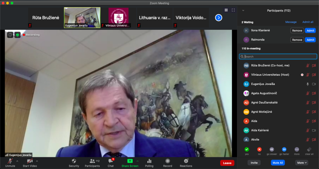
Task: Expand audio options arrow beside Unmute
Action: [x=17, y=161]
